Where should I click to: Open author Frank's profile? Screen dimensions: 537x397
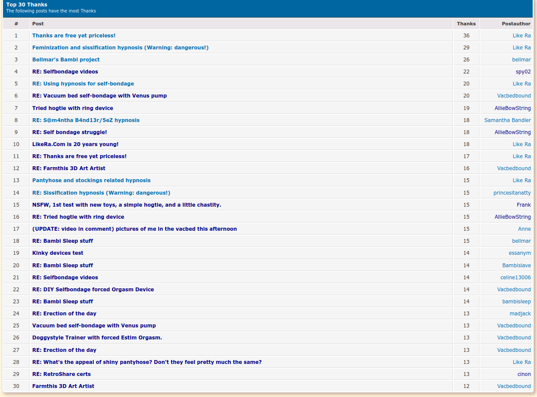pos(524,205)
